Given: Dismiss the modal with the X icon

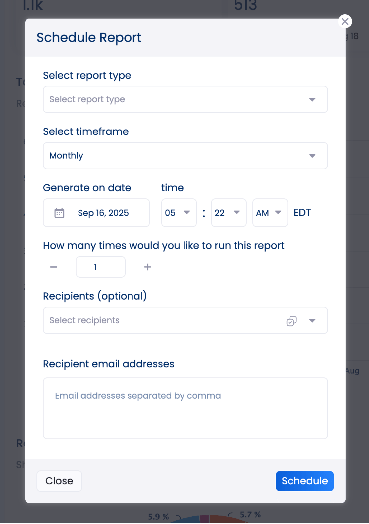Looking at the screenshot, I should (345, 21).
